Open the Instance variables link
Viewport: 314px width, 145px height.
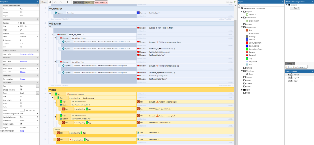coord(27,54)
